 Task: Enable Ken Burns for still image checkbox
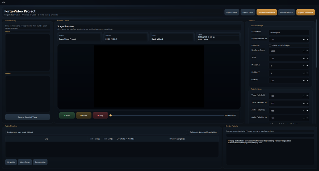click(270, 45)
